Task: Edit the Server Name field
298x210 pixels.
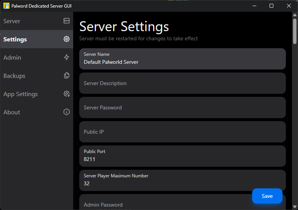Action: point(182,62)
